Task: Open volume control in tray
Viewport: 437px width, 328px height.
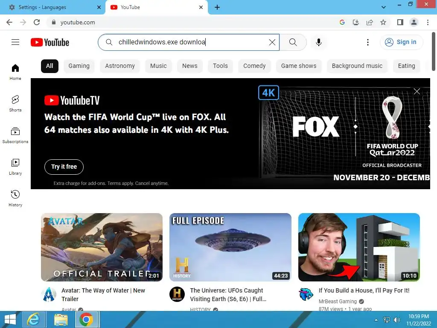Action: 396,320
